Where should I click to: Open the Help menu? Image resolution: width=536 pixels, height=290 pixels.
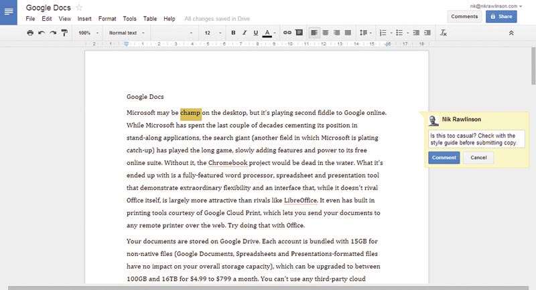(170, 19)
